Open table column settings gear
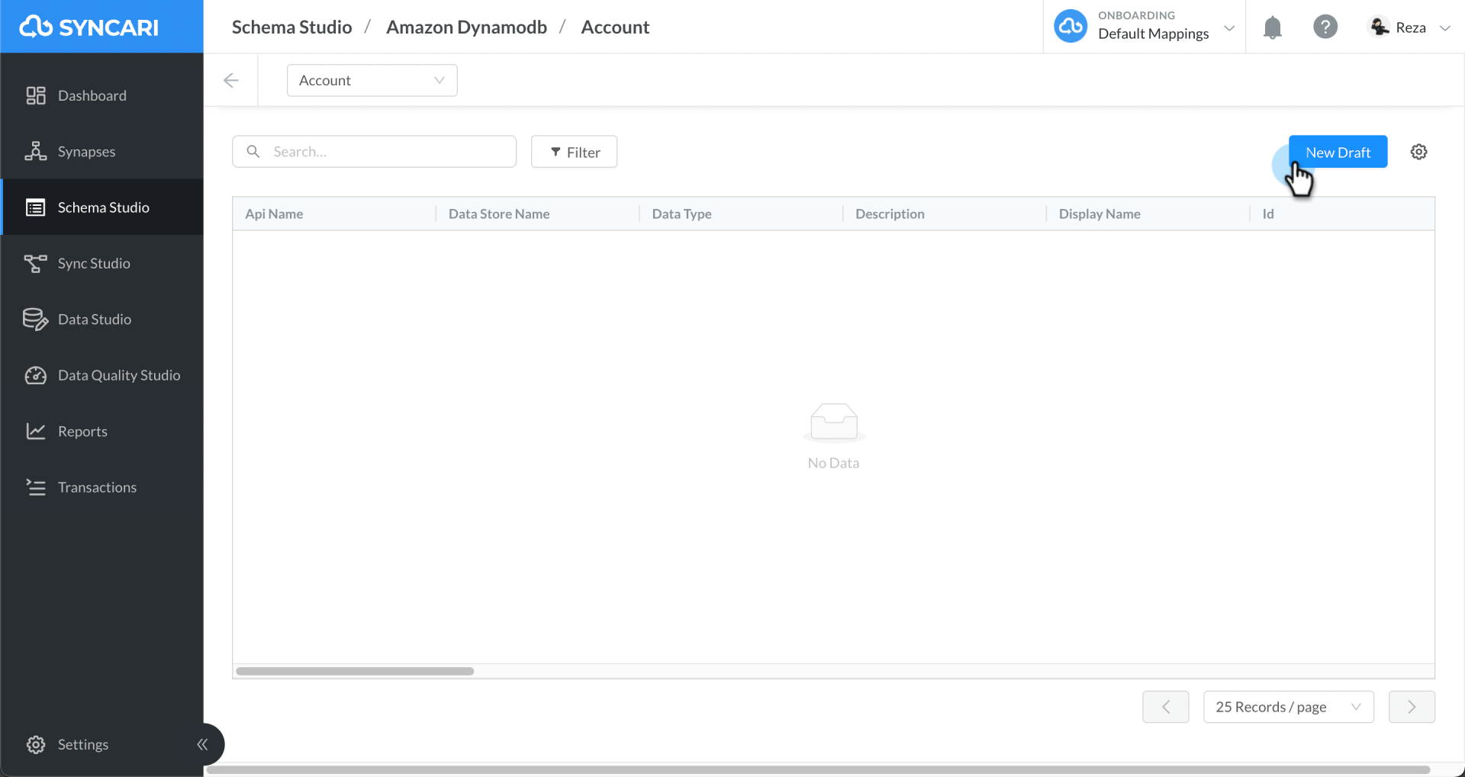Screen dimensions: 1465x777 (x=1418, y=152)
